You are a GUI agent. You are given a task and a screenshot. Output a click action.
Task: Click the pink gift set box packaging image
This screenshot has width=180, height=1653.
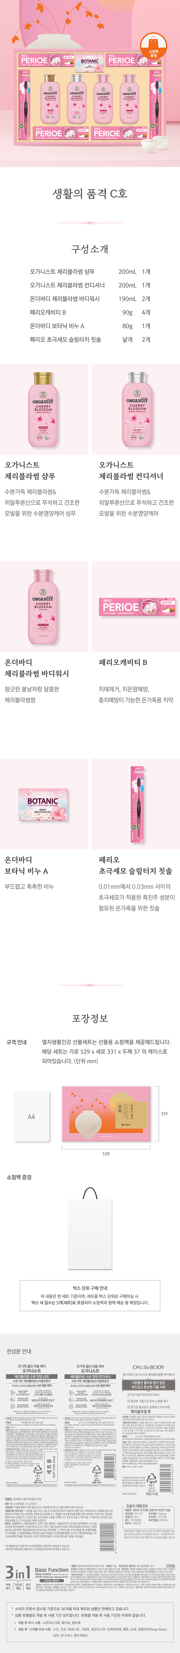coord(106,1115)
